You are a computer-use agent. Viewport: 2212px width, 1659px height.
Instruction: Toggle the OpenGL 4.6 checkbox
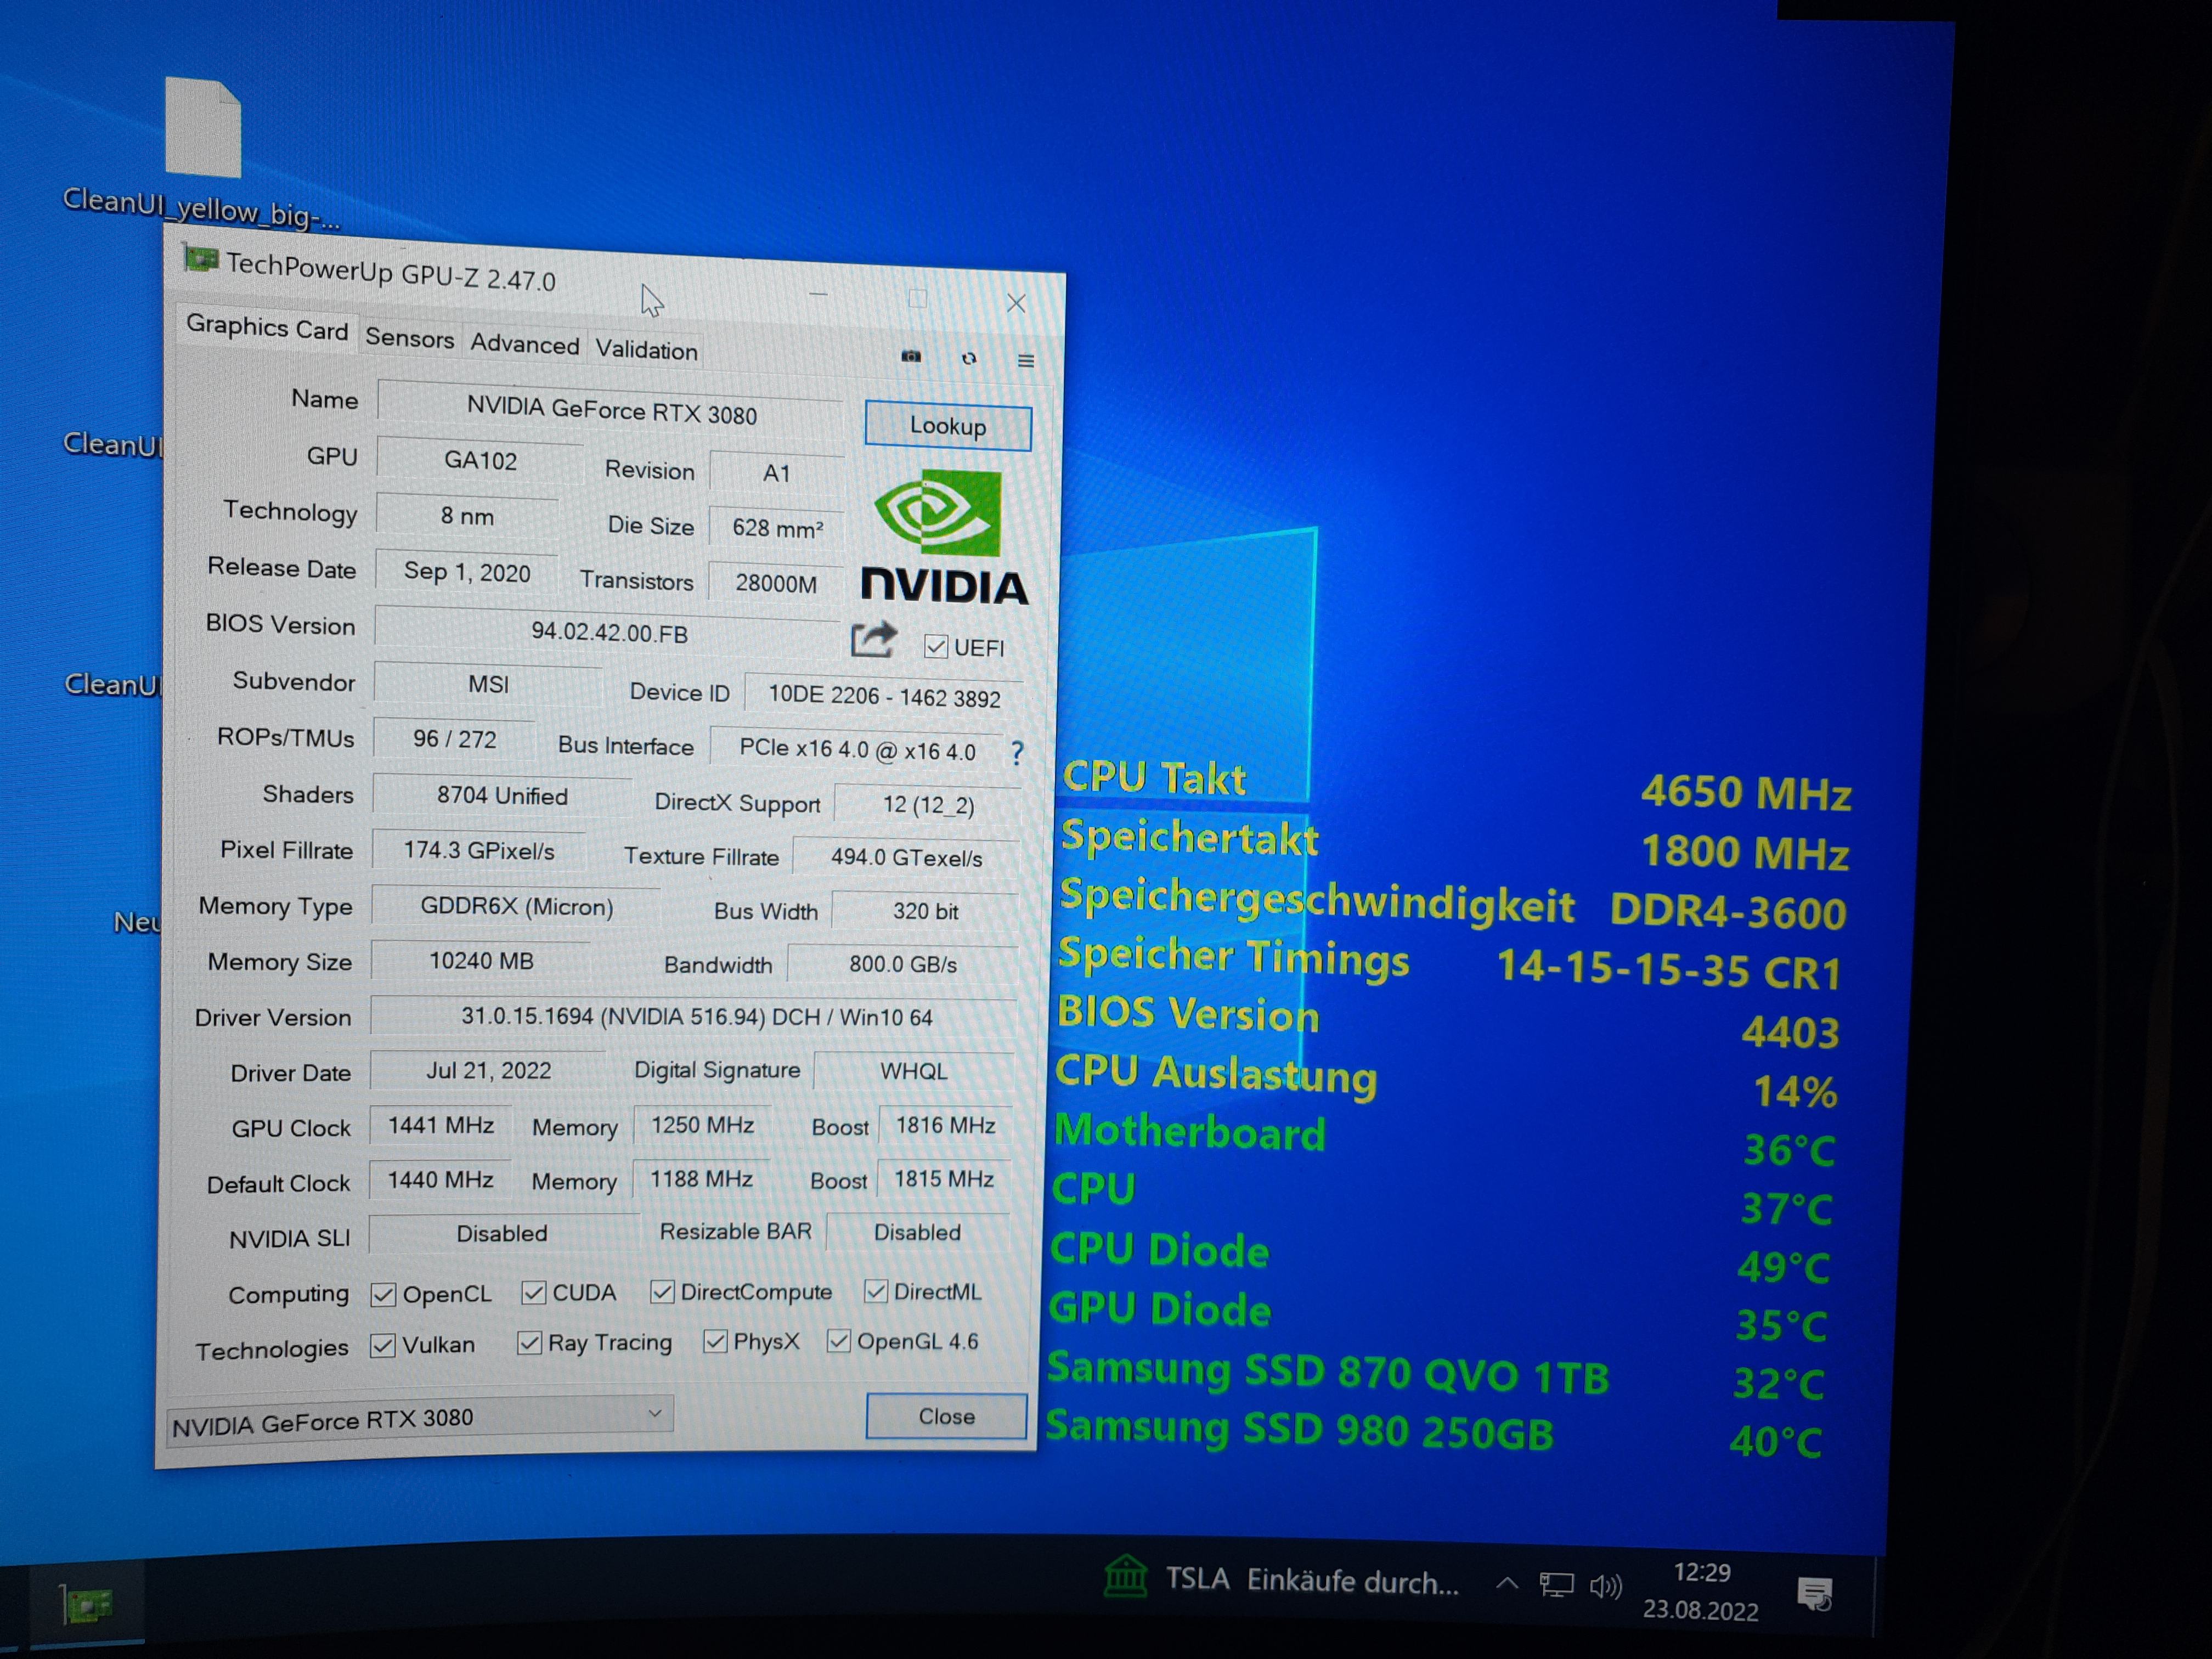[838, 1340]
